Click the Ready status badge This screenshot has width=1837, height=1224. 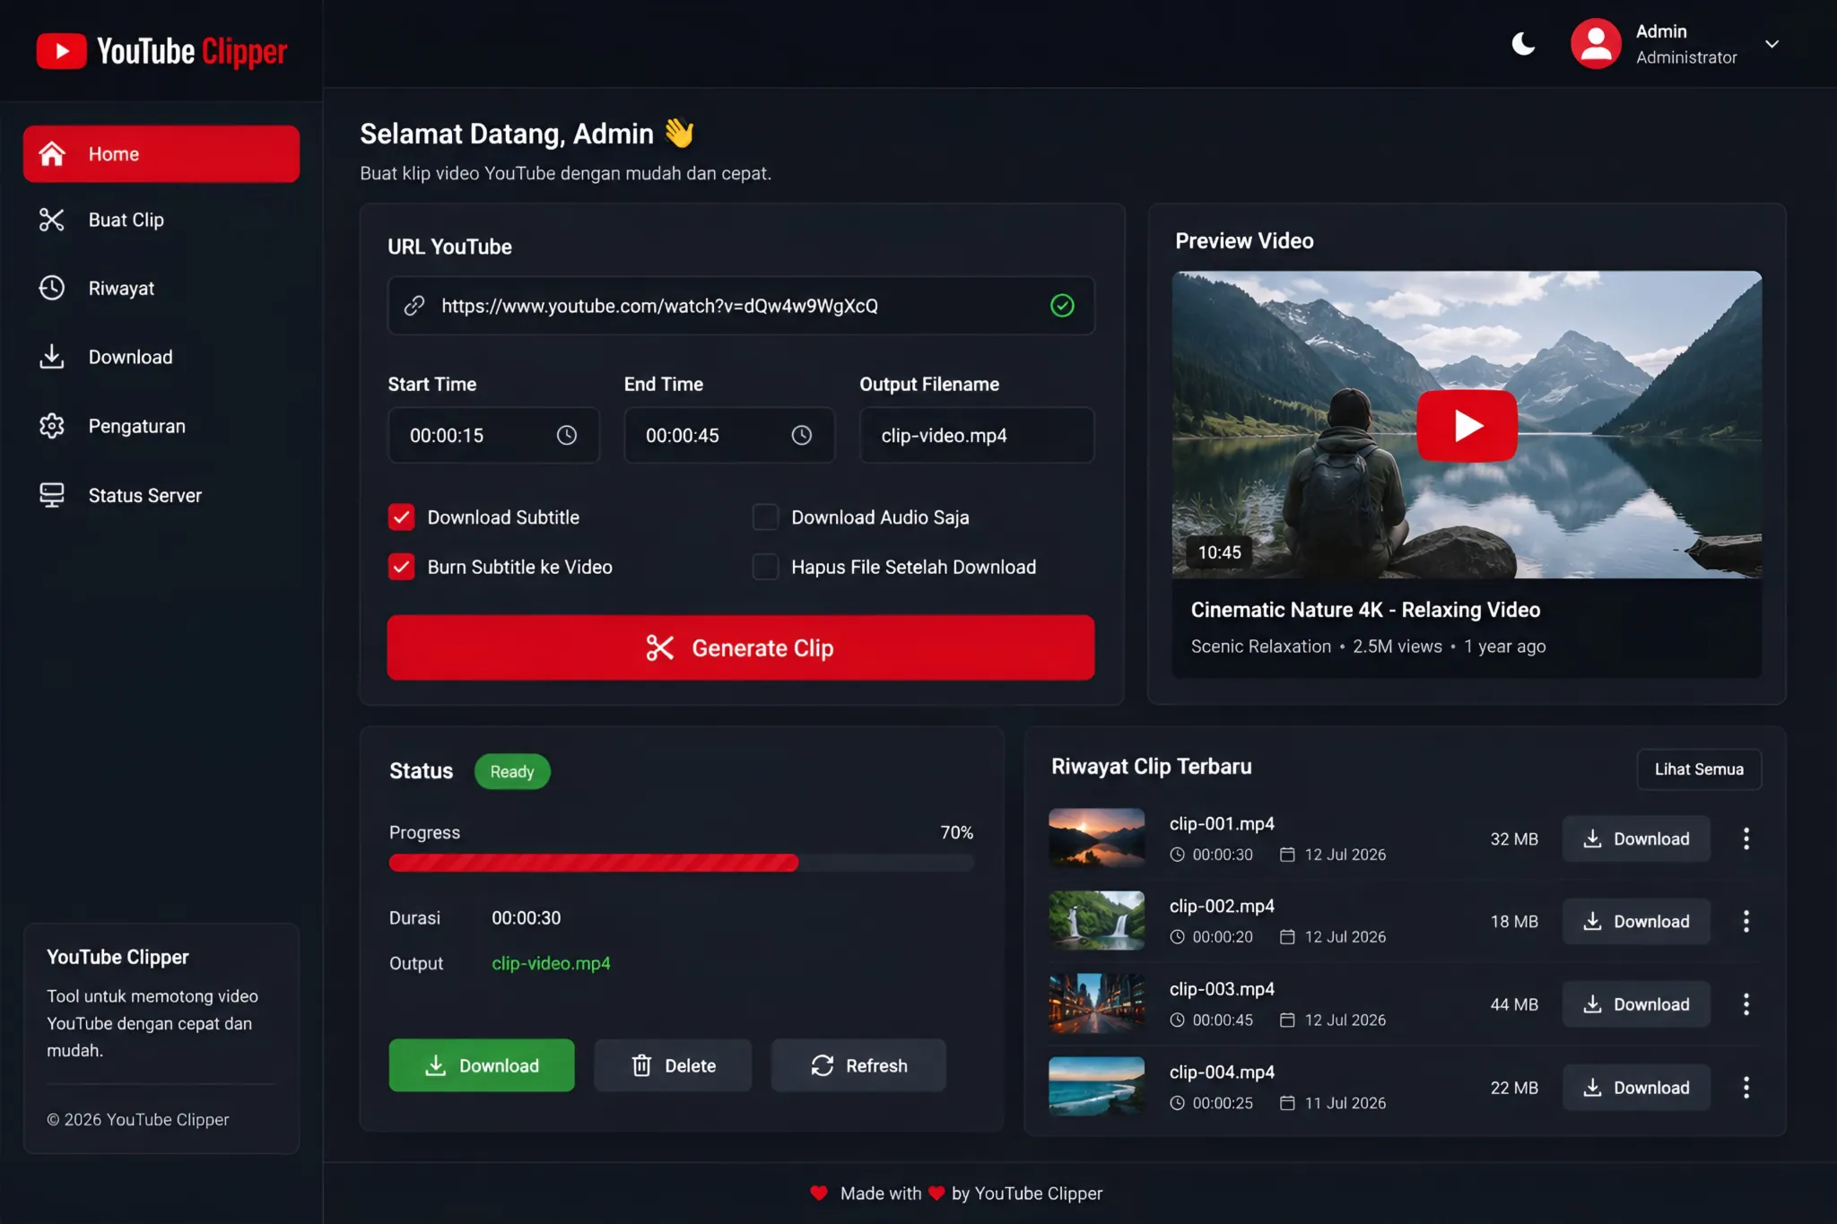pos(512,771)
